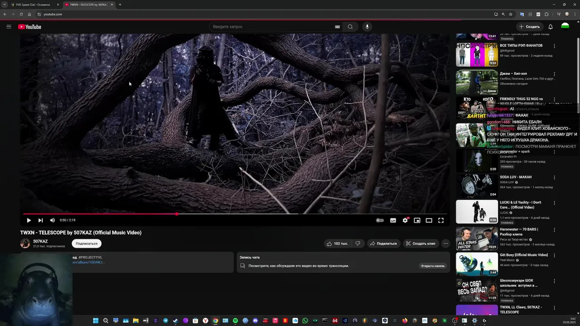Switch to theater mode
Image resolution: width=580 pixels, height=326 pixels.
[429, 221]
